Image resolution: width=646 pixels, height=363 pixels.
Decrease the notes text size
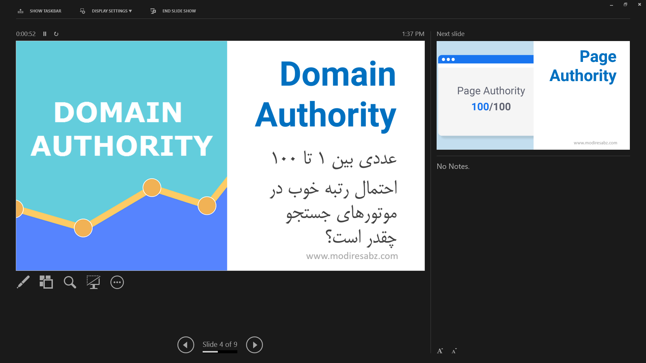tap(454, 351)
